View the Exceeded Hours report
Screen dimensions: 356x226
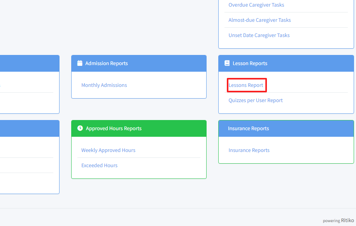[99, 165]
